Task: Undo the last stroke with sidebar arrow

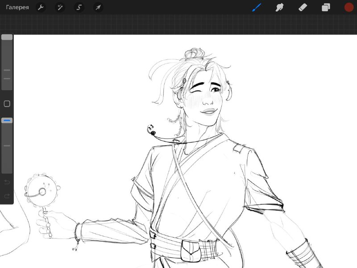Action: (x=7, y=182)
